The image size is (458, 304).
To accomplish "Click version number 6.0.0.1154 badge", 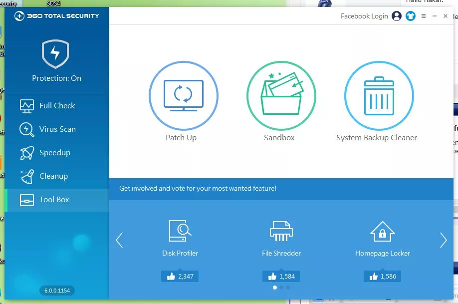I will [57, 291].
